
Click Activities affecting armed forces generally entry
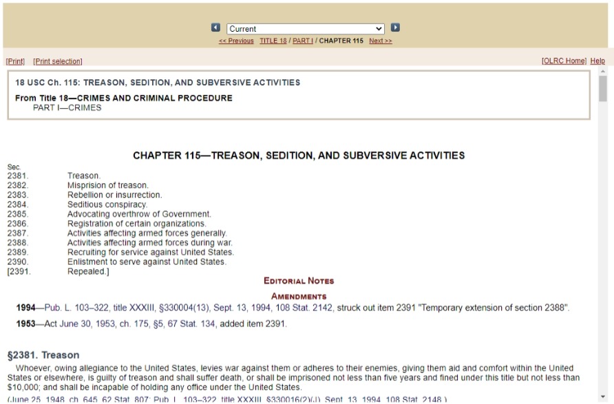coord(147,233)
